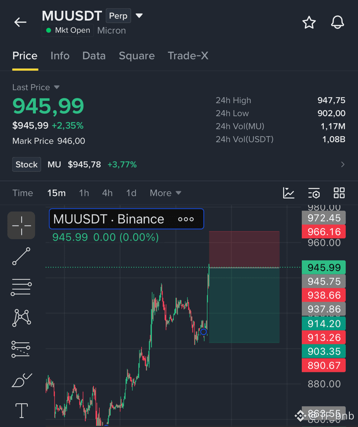Click the 24h High value 947,75
The image size is (358, 427).
pyautogui.click(x=331, y=101)
